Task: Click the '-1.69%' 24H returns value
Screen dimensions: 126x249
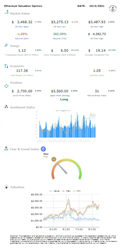Action: pyautogui.click(x=22, y=34)
